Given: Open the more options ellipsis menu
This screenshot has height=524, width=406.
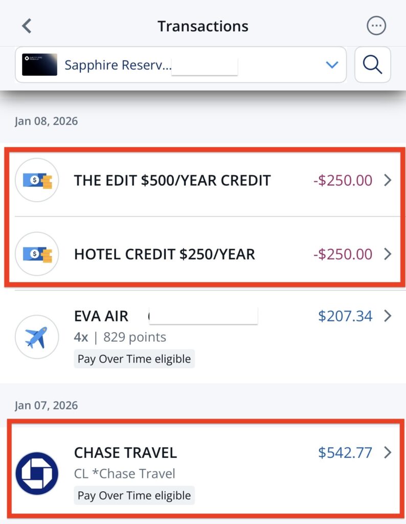Looking at the screenshot, I should tap(376, 26).
